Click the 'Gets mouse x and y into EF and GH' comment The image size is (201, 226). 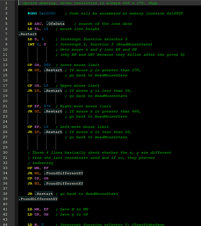click(96, 50)
